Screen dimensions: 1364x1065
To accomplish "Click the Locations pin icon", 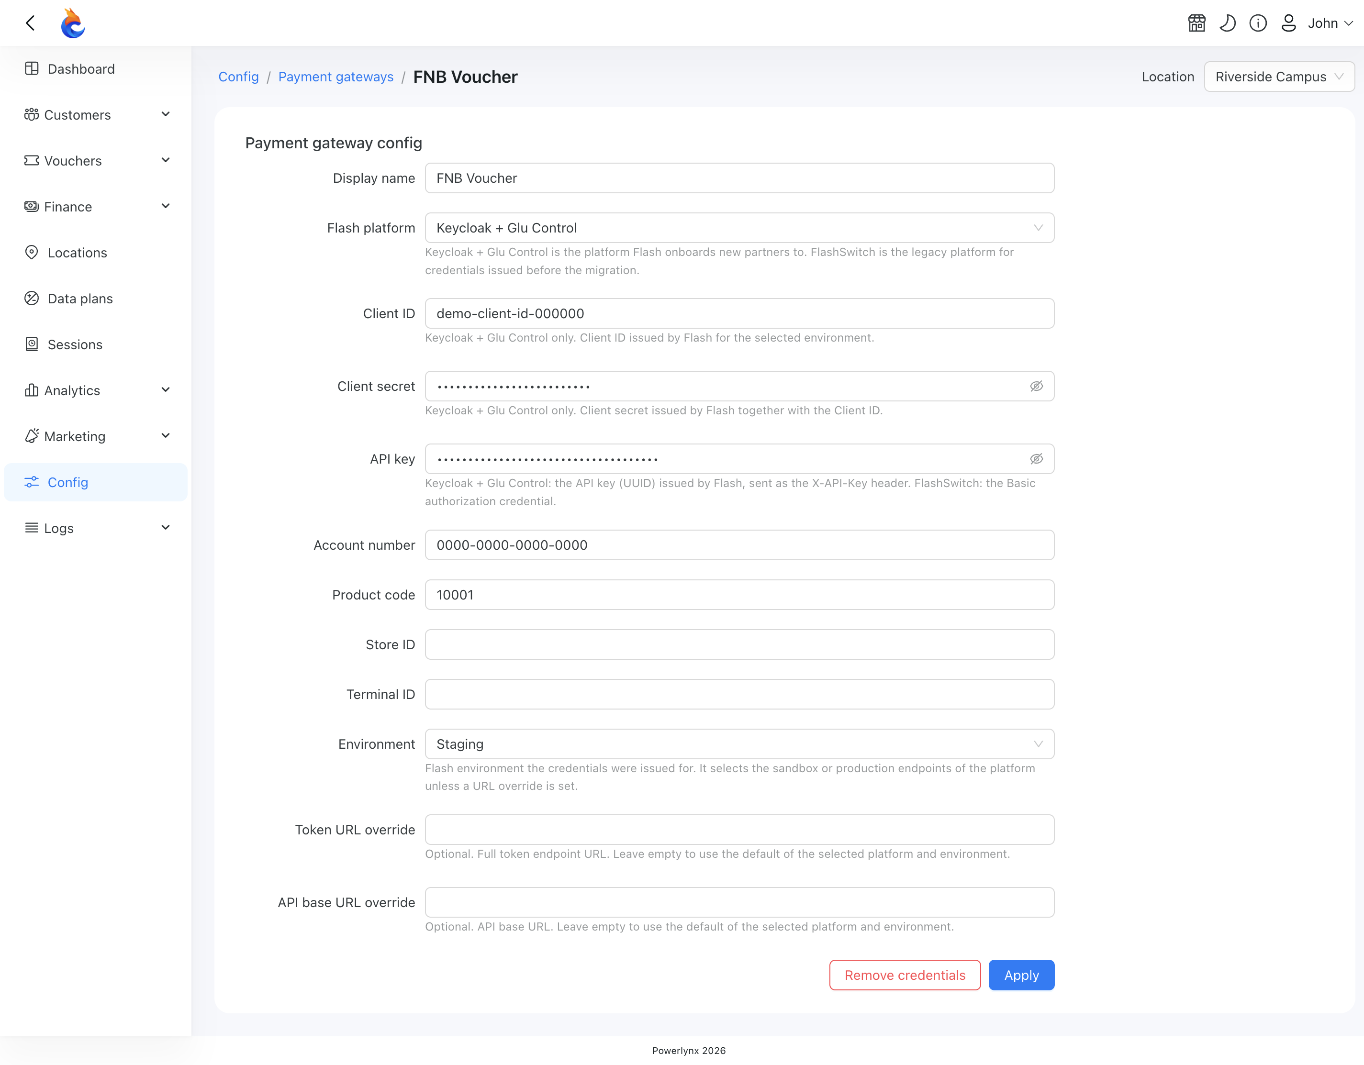I will click(x=32, y=252).
